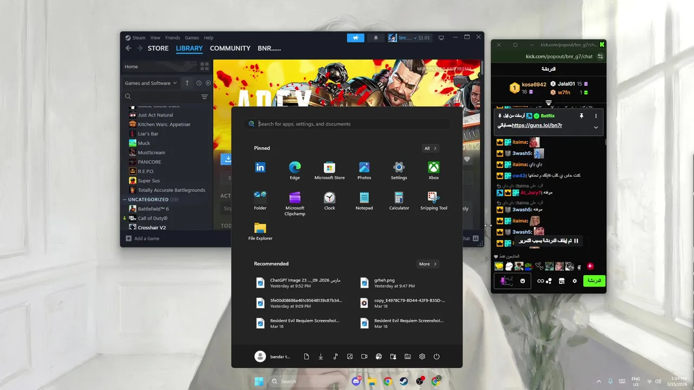Image resolution: width=694 pixels, height=390 pixels.
Task: Launch the Calculator app
Action: pos(399,201)
